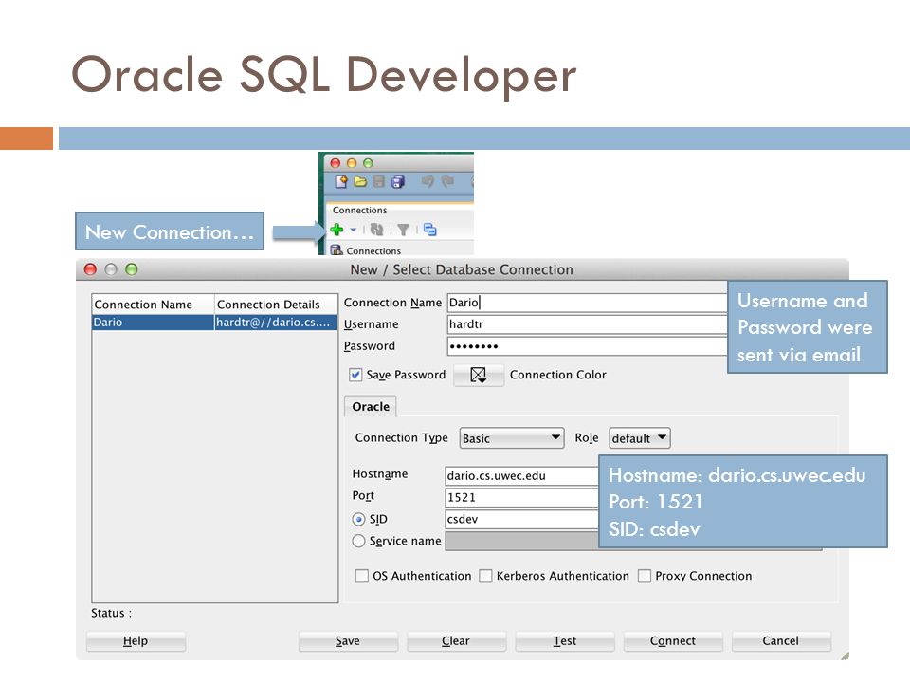Select the Dario connection row
This screenshot has height=683, width=910.
tap(215, 323)
